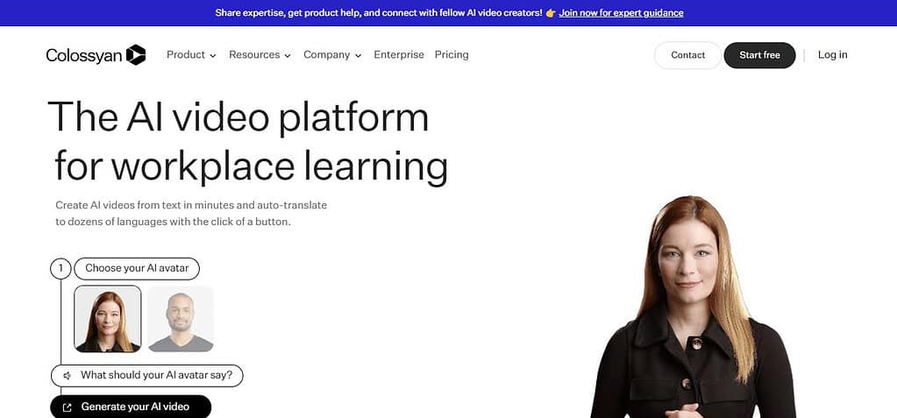Go to the Enterprise page
Image resolution: width=897 pixels, height=418 pixels.
399,55
